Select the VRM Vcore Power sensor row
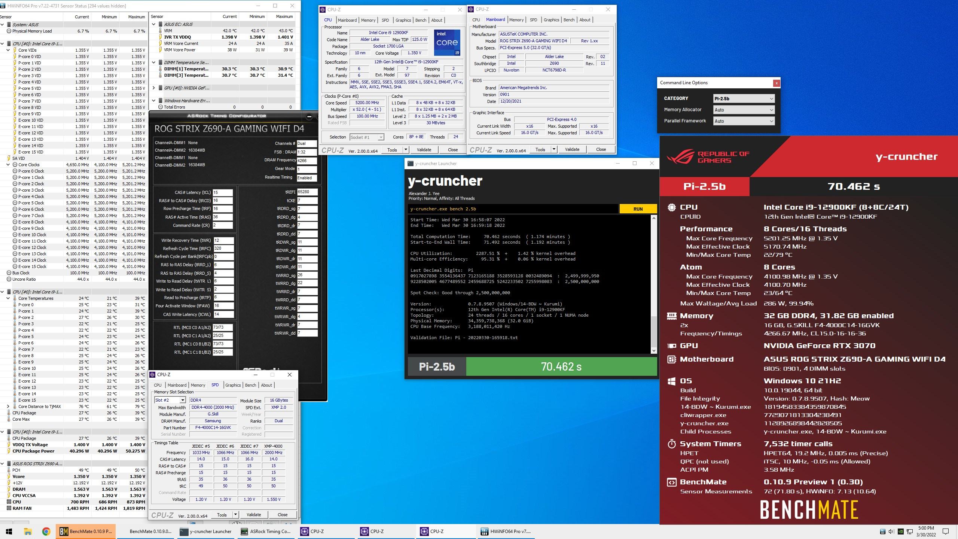The image size is (958, 539). coord(225,50)
